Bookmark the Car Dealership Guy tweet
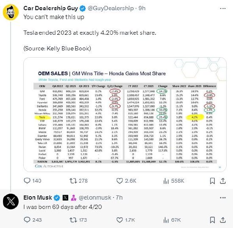This screenshot has height=228, width=233. pyautogui.click(x=212, y=181)
